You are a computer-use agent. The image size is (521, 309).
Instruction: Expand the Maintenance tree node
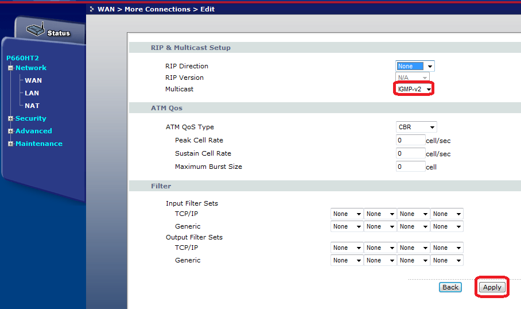[11, 144]
